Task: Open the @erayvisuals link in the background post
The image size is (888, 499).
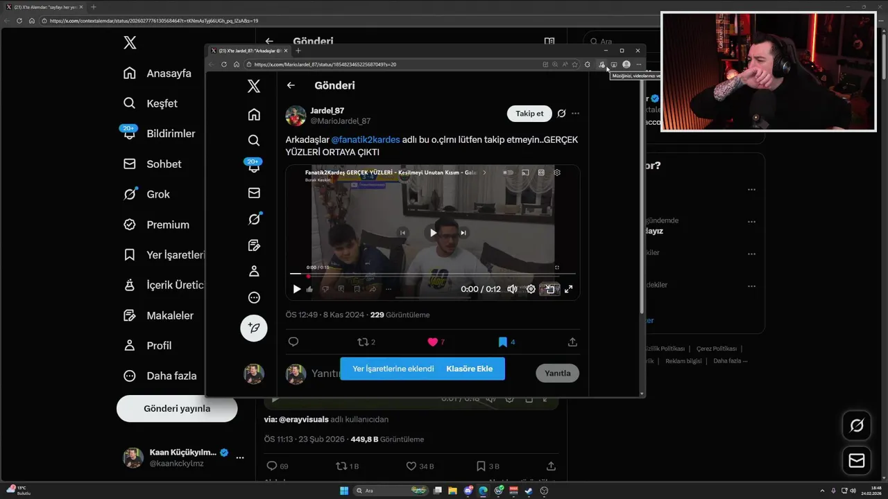Action: click(302, 419)
